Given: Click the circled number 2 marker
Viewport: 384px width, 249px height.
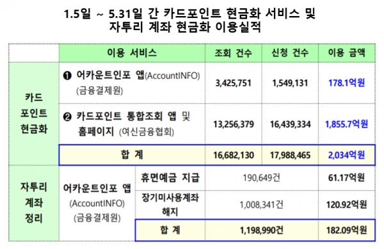Looking at the screenshot, I should click(x=67, y=116).
